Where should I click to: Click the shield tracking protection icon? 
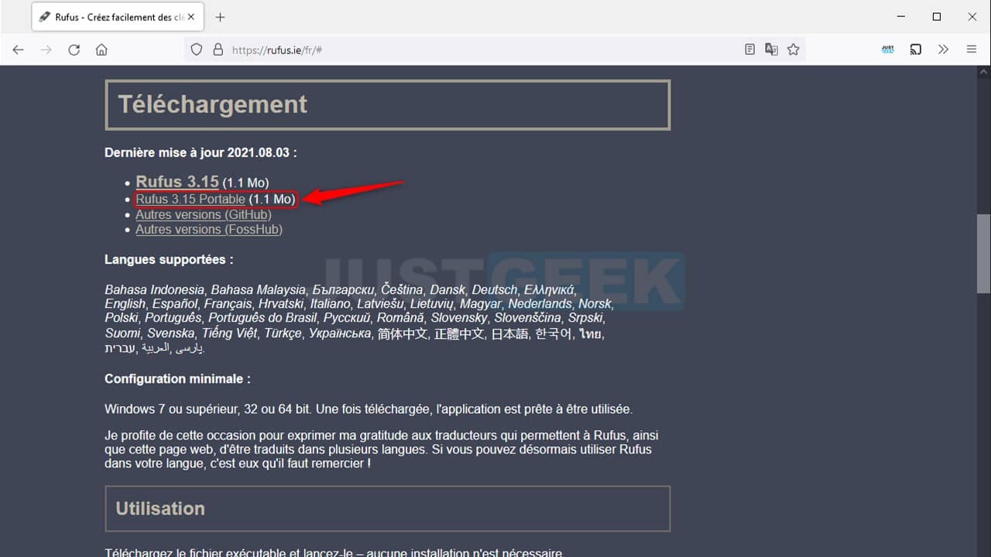coord(197,50)
